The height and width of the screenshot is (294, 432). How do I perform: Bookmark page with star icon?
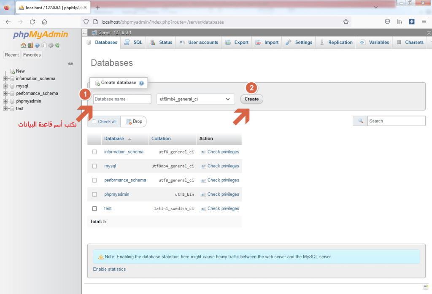pos(346,22)
